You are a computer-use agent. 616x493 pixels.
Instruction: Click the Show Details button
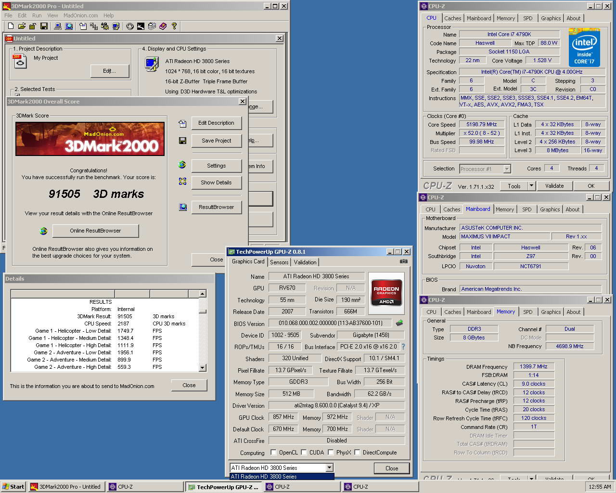click(217, 183)
